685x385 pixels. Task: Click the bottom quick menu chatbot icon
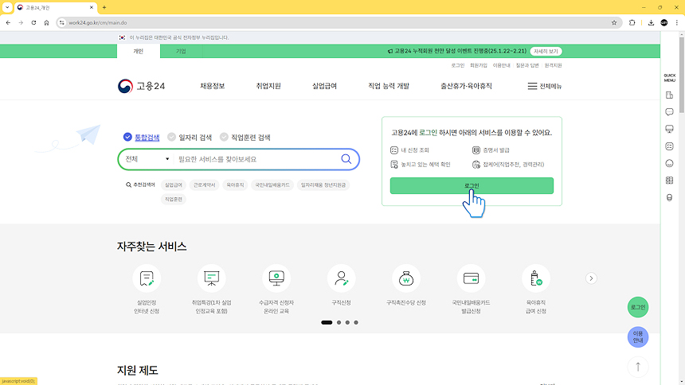(x=669, y=198)
